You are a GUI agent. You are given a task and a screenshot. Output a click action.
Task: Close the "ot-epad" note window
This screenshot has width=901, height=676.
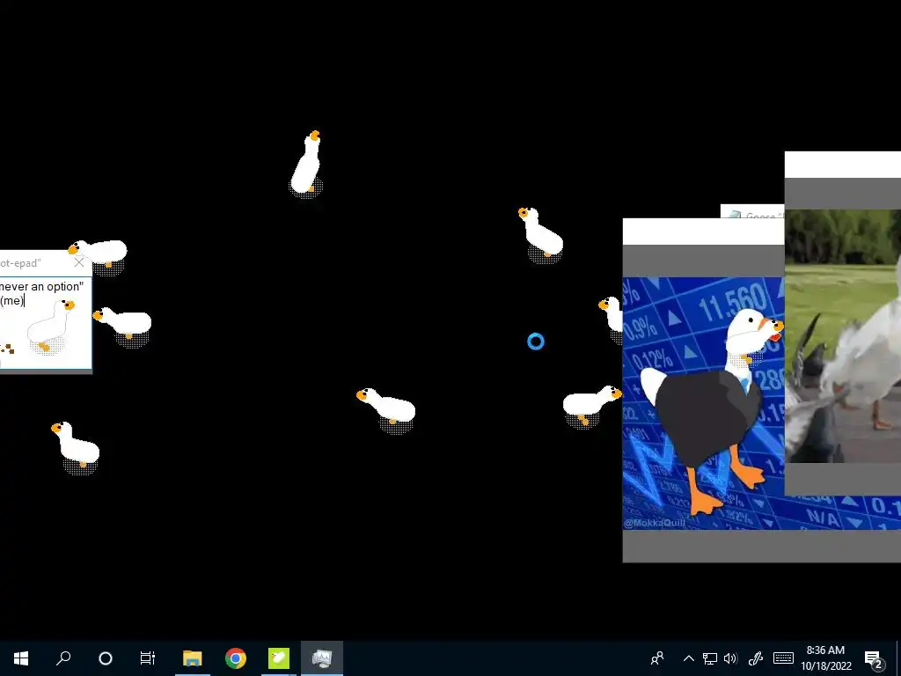coord(78,262)
